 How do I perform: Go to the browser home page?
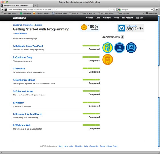pos(157,10)
